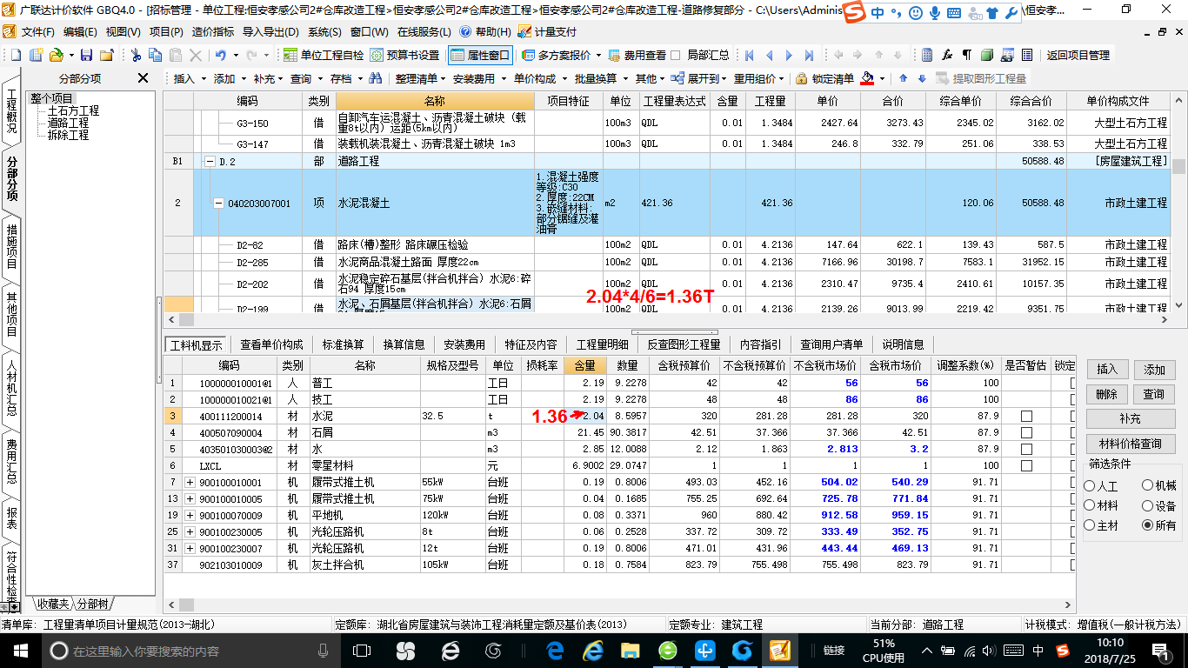
Task: Click the paint bucket fill color icon
Action: [x=867, y=78]
